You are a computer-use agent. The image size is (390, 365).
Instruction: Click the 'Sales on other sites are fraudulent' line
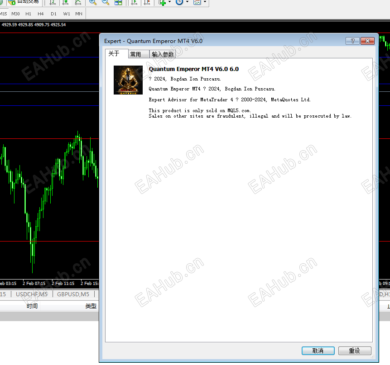(250, 116)
